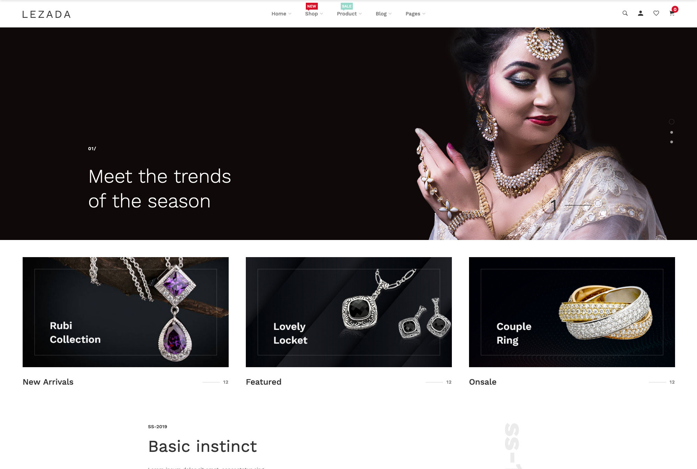The width and height of the screenshot is (697, 469).
Task: Select the first hero slider dot
Action: click(x=672, y=122)
